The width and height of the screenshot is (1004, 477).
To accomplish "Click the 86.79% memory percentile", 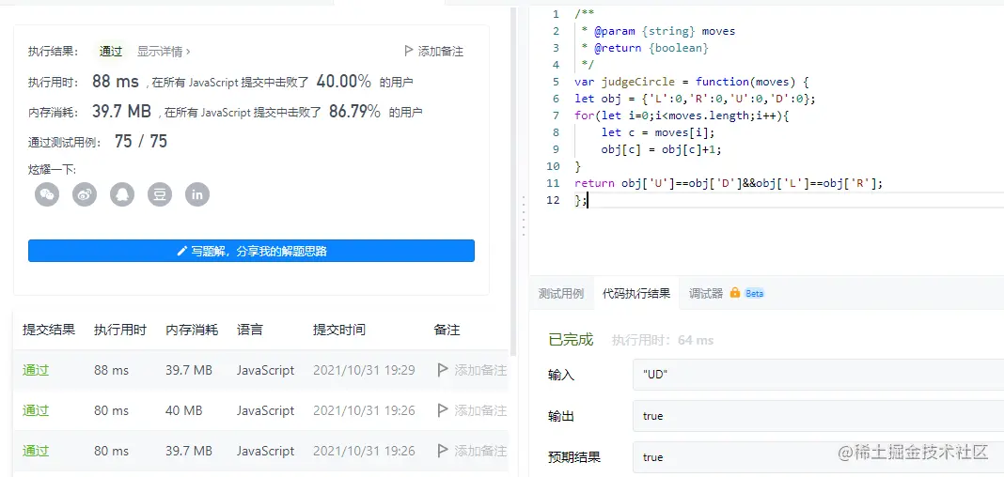I will click(354, 112).
